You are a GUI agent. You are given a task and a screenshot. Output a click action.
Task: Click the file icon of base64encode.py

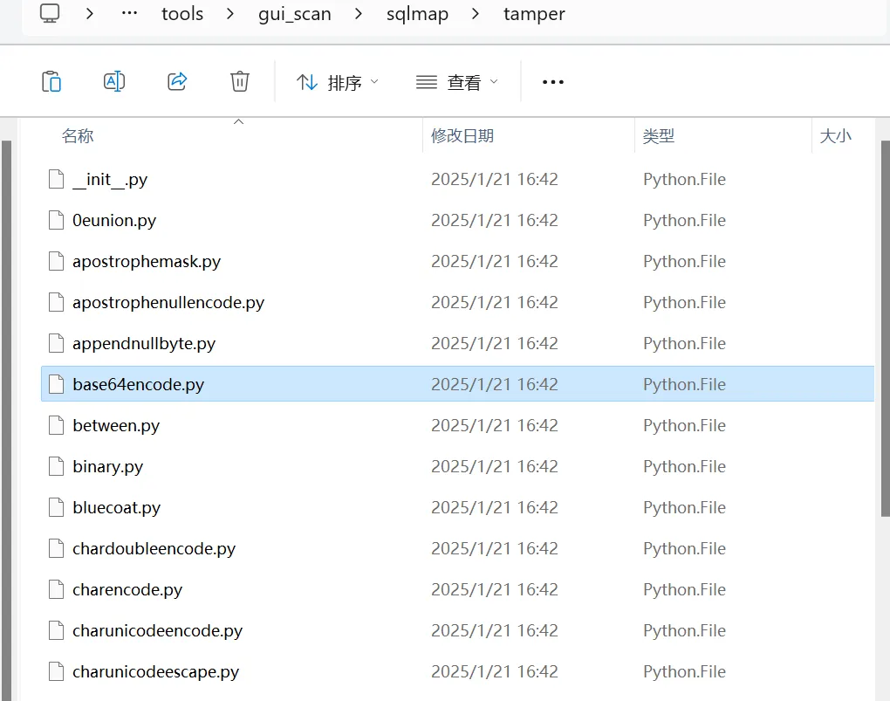pyautogui.click(x=57, y=384)
